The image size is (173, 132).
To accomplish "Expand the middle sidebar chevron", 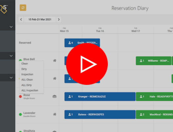I will click(x=11, y=56).
